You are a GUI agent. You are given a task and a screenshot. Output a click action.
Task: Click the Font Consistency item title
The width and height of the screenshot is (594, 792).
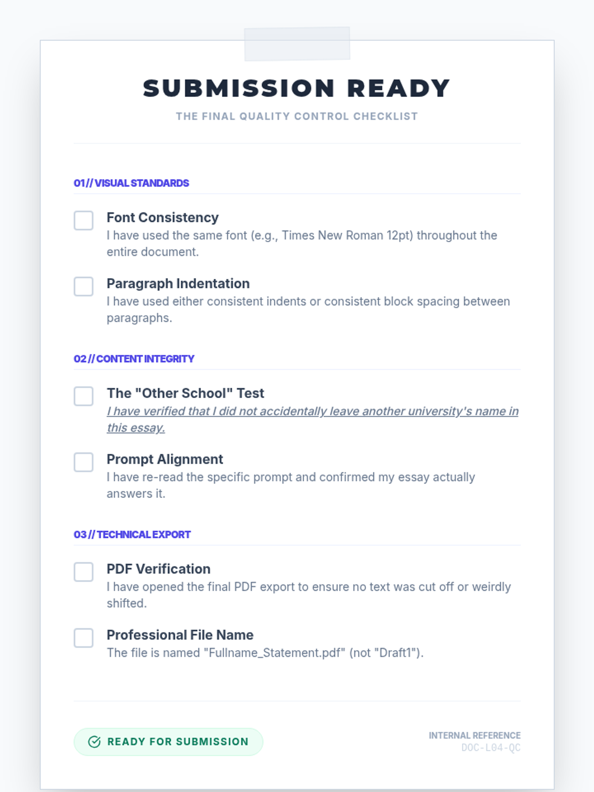[x=162, y=218]
